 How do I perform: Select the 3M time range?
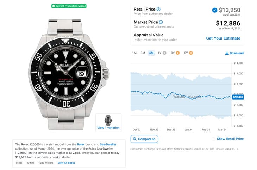point(143,53)
